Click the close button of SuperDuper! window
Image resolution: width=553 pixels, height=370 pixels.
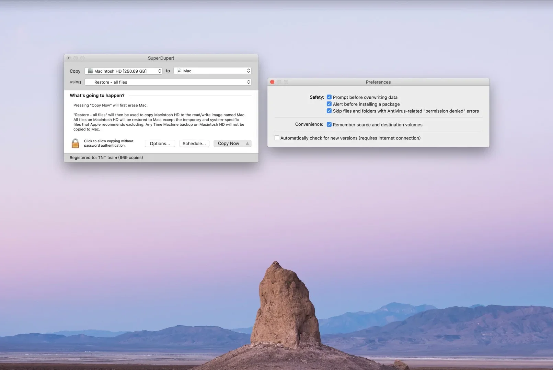(x=69, y=58)
